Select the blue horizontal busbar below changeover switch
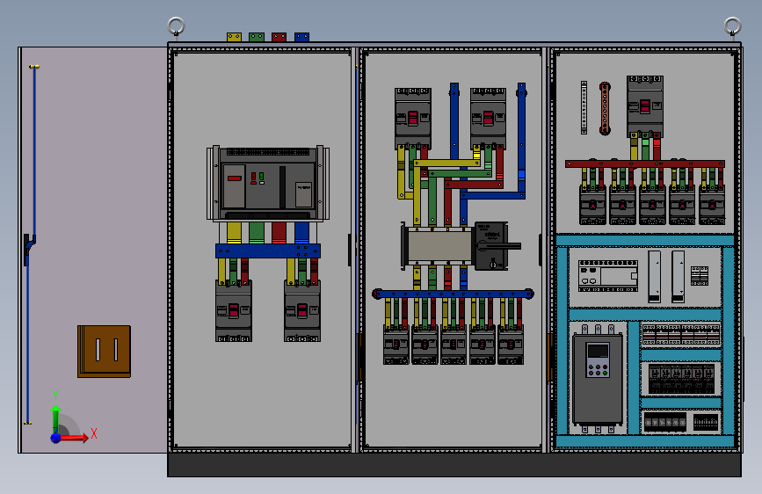The width and height of the screenshot is (762, 494). 453,294
